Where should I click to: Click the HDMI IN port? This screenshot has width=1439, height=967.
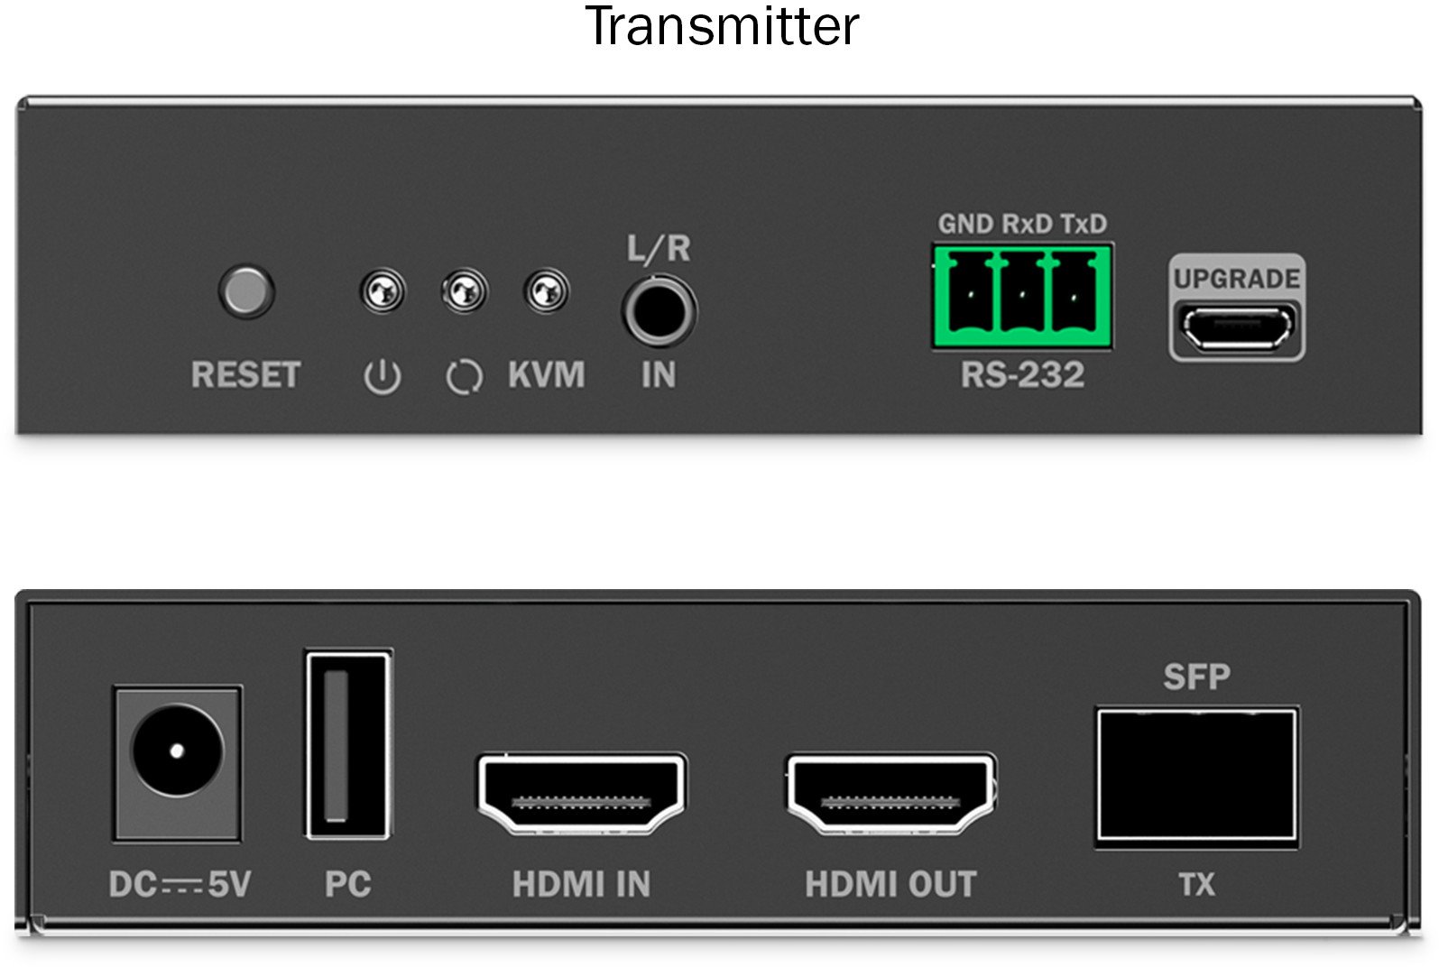point(582,794)
